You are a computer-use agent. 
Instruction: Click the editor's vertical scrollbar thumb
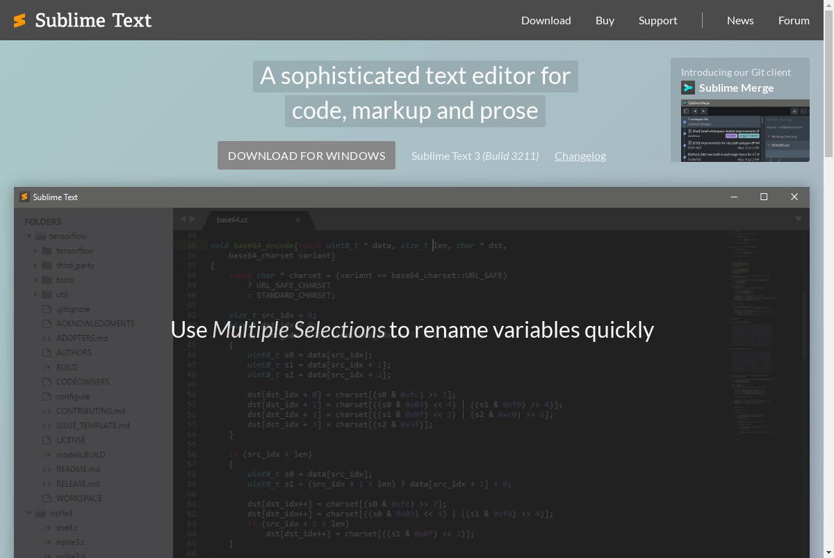[805, 327]
